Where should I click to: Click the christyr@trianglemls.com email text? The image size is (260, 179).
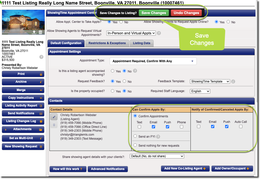click(x=77, y=135)
